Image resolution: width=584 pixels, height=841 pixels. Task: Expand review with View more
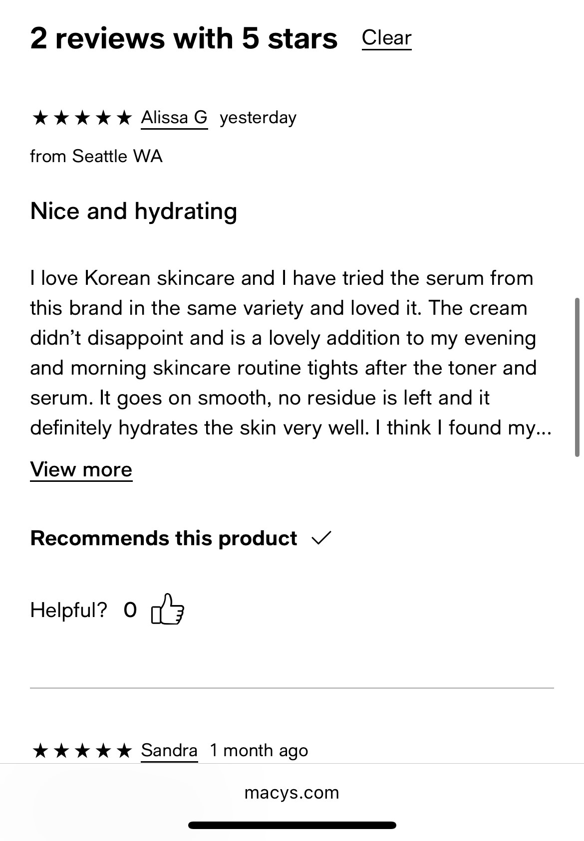pyautogui.click(x=81, y=469)
